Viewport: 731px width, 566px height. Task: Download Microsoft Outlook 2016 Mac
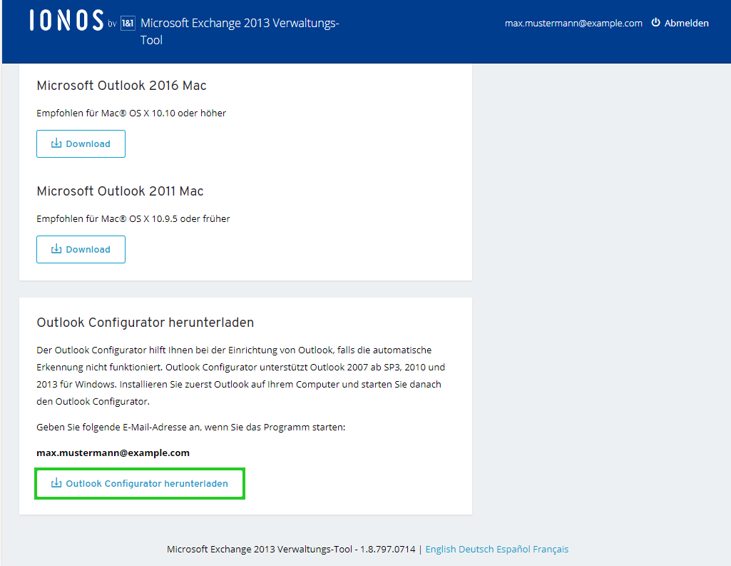[x=81, y=143]
